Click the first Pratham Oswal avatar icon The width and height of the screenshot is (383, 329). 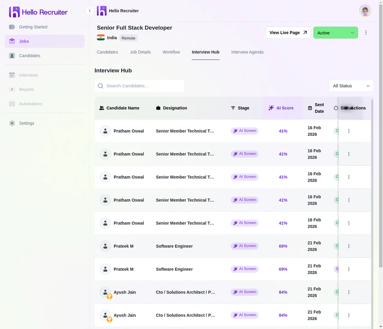click(105, 131)
